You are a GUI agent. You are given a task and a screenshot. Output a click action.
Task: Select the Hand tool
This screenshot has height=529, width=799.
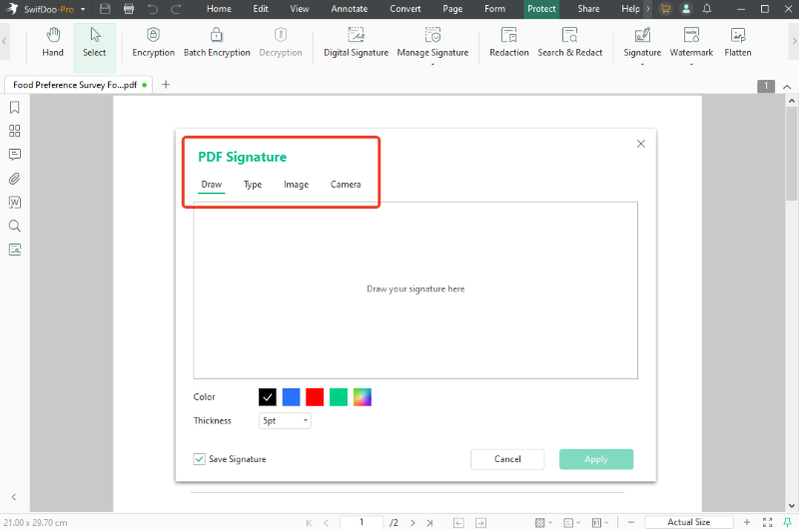click(53, 43)
